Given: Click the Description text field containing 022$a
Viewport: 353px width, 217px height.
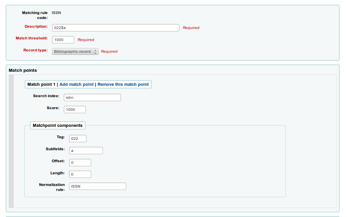Looking at the screenshot, I should pyautogui.click(x=116, y=28).
